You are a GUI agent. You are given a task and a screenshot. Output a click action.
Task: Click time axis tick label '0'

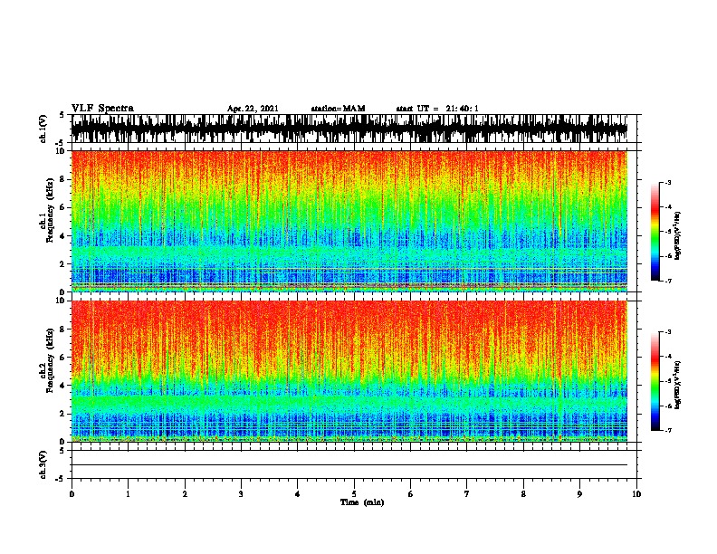point(72,494)
